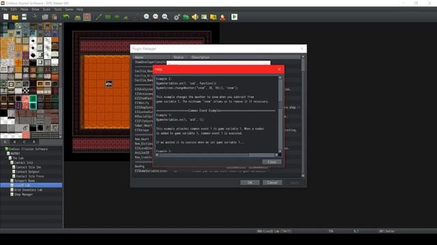
Task: Click the Zoom Out magnifier icon
Action: pyautogui.click(x=156, y=17)
